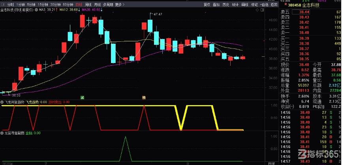Click the 复权 button
This screenshot has width=342, height=165.
pos(207,5)
